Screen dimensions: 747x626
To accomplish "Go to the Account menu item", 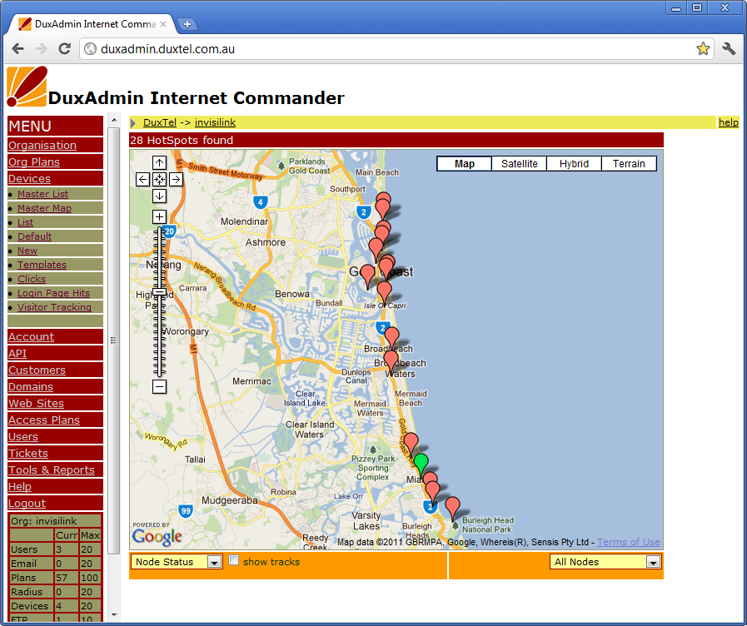I will click(31, 336).
